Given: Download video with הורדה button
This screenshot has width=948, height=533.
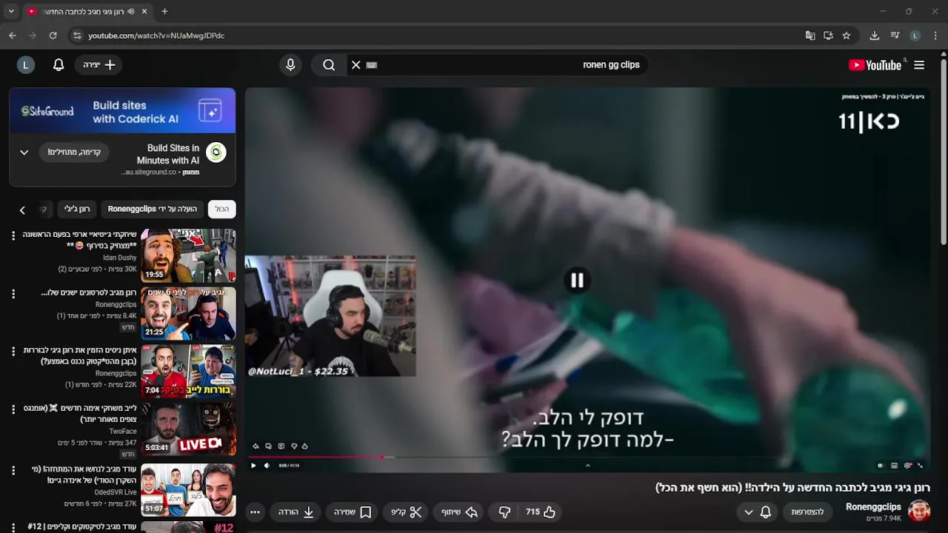Looking at the screenshot, I should [296, 512].
